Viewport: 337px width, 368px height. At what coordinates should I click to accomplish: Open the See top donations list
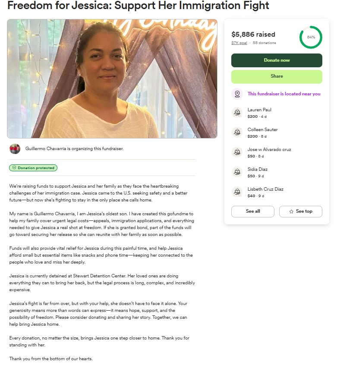[x=301, y=211]
